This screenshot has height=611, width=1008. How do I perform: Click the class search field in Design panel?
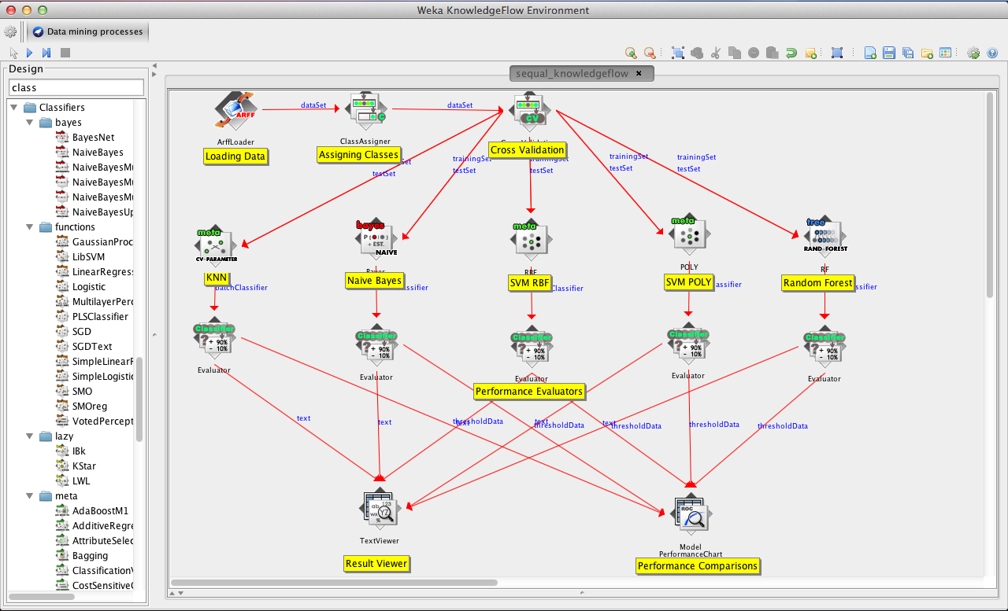(76, 87)
